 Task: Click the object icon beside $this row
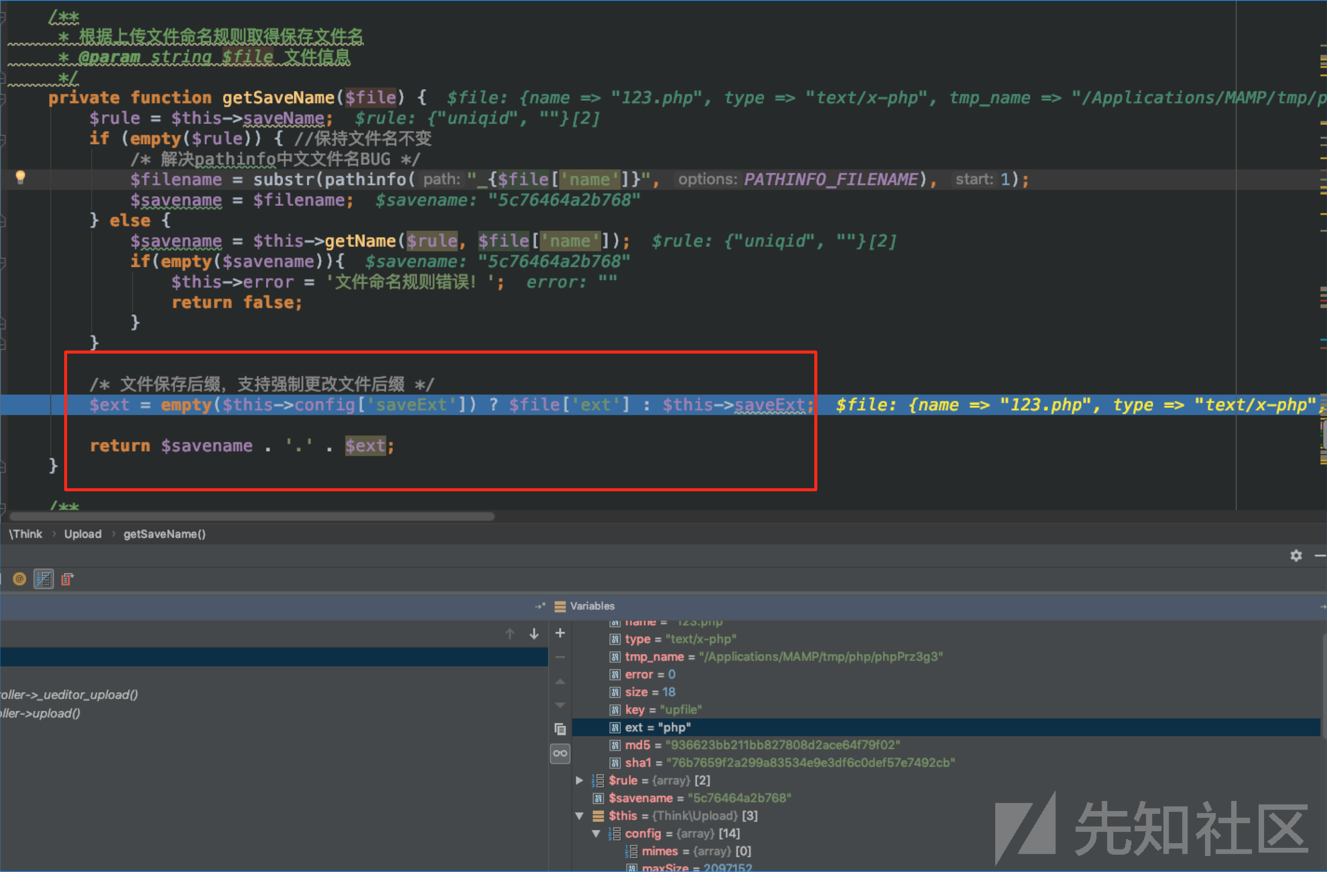click(598, 816)
